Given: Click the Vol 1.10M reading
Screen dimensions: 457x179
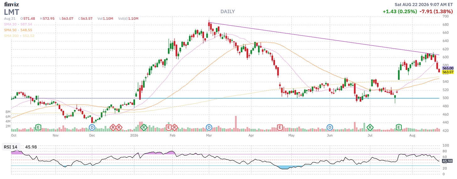Looking at the screenshot, I should pyautogui.click(x=106, y=18).
